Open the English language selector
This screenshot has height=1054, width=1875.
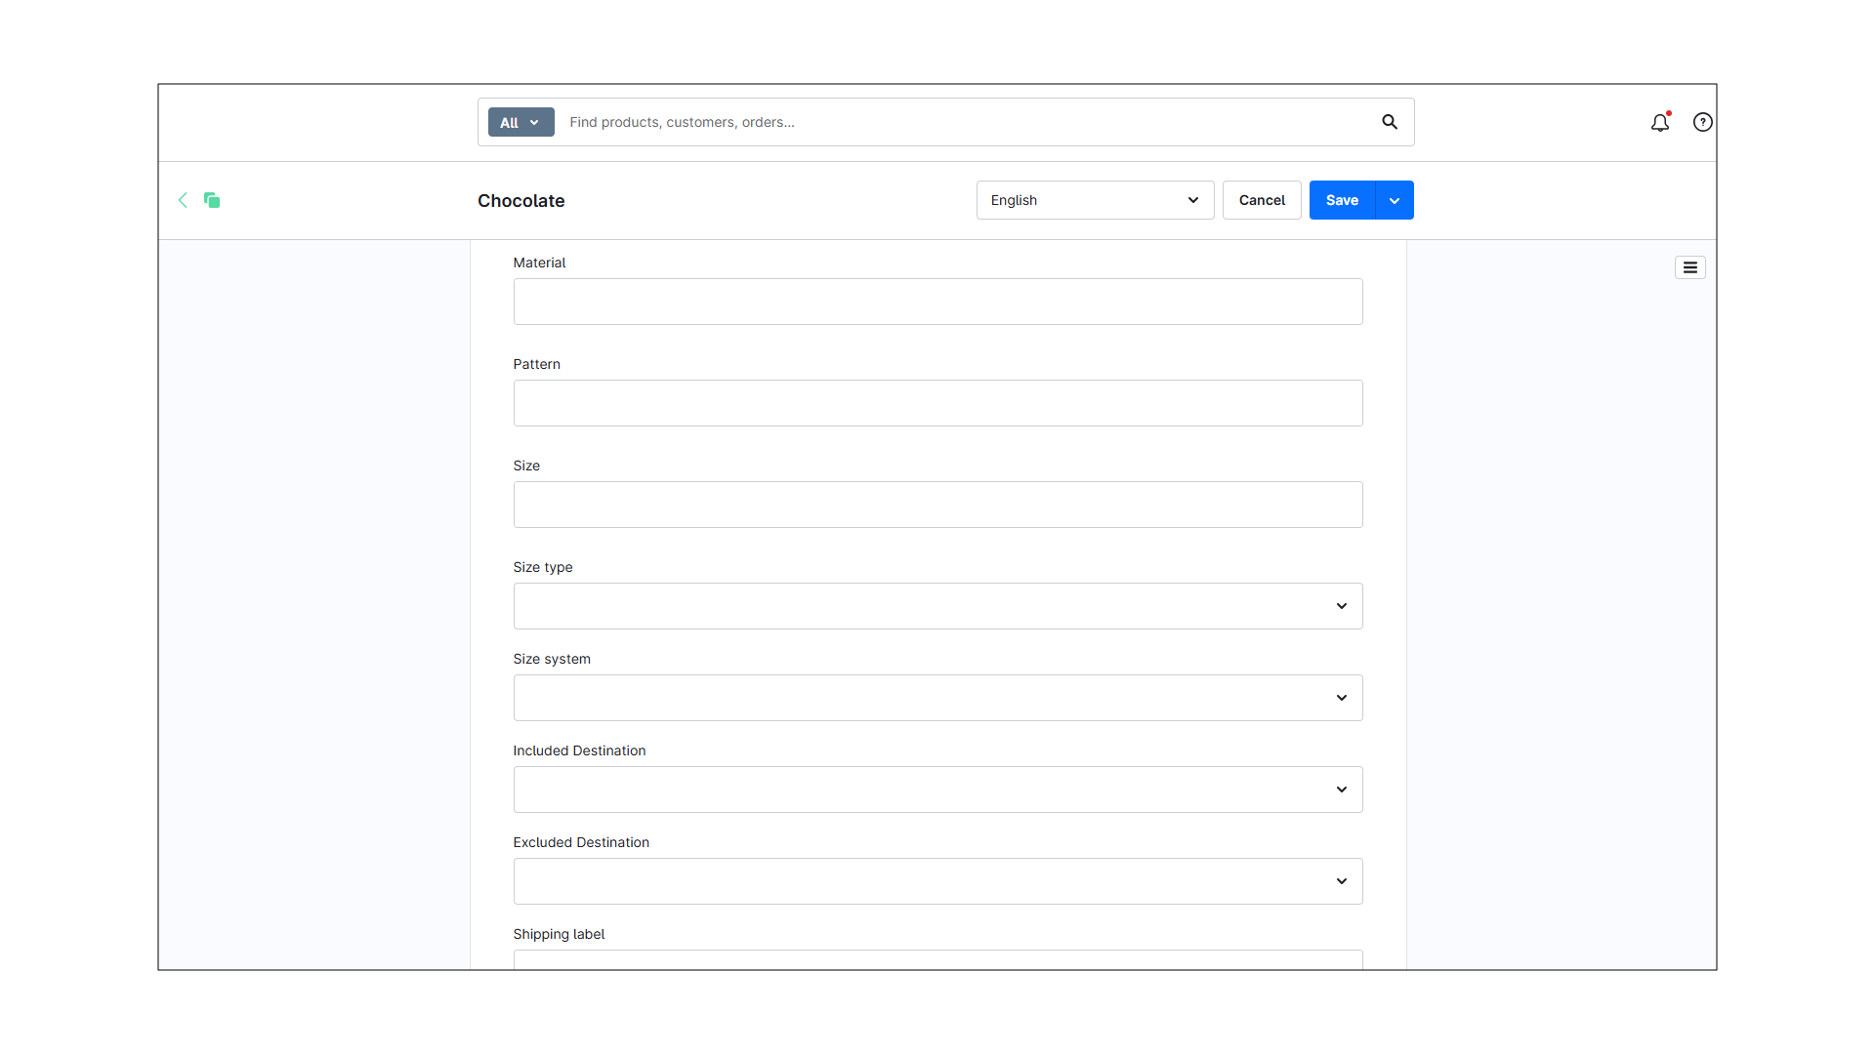1094,200
